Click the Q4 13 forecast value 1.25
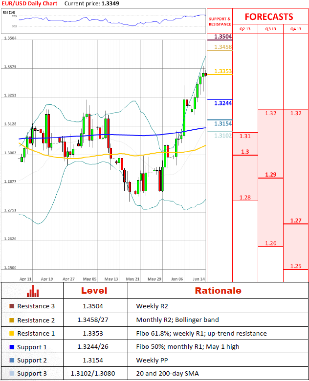This screenshot has height=381, width=309. [x=296, y=266]
